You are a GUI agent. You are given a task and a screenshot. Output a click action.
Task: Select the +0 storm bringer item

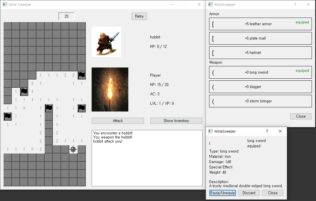point(260,101)
